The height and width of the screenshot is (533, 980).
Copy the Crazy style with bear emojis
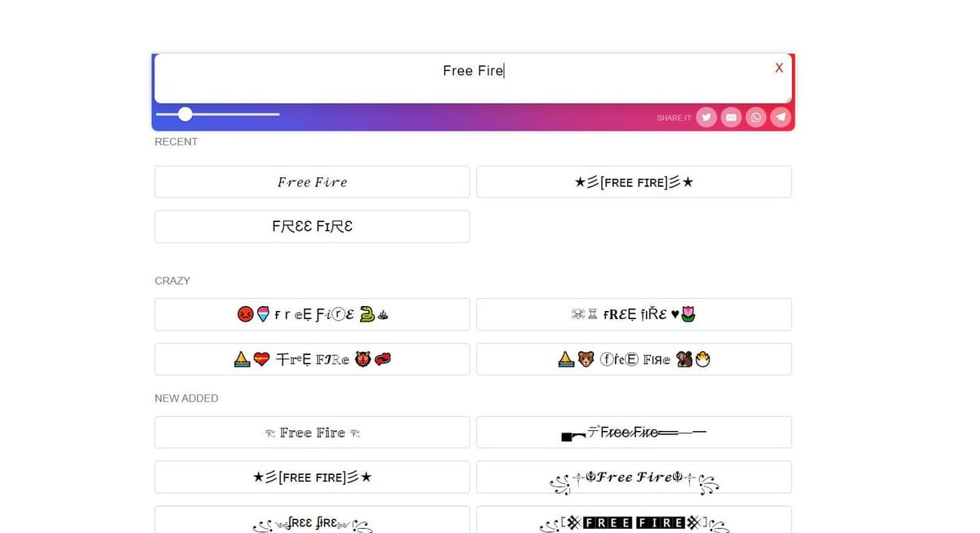coord(634,359)
